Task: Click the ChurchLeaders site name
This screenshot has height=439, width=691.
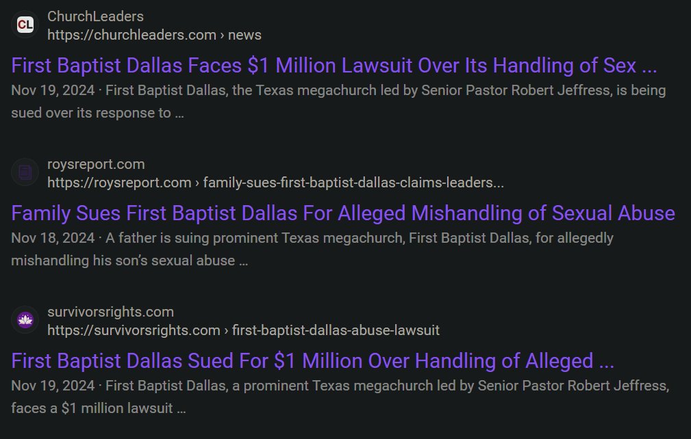Action: click(x=96, y=16)
